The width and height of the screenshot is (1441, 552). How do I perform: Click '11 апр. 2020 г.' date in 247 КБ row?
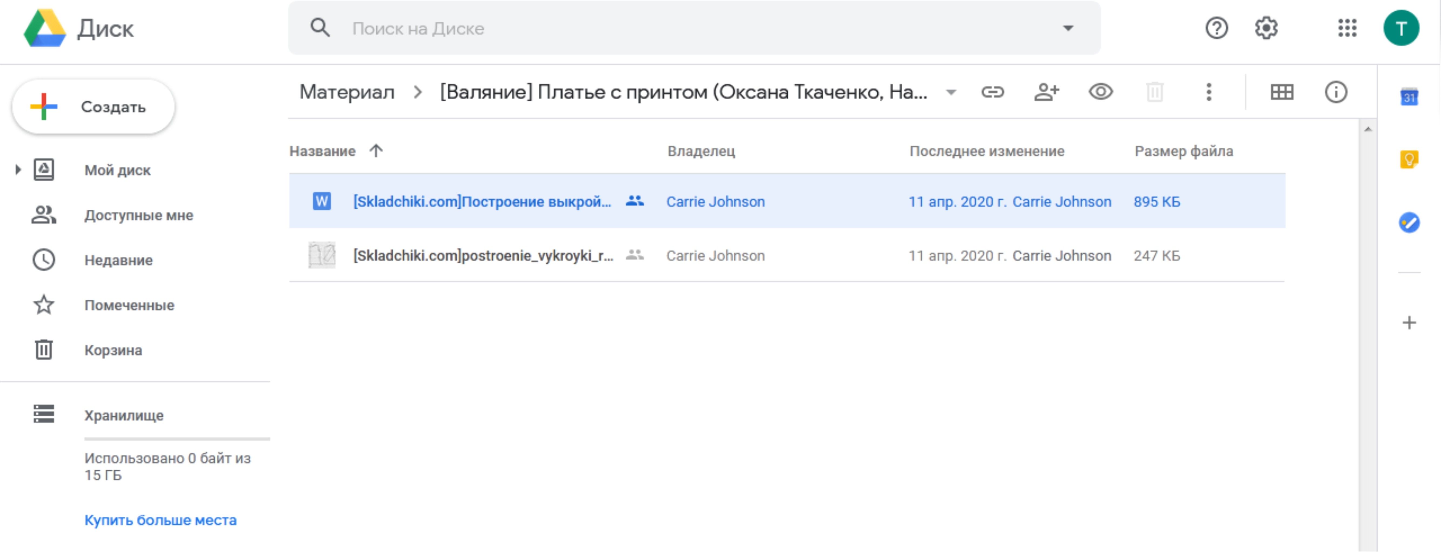pos(957,256)
